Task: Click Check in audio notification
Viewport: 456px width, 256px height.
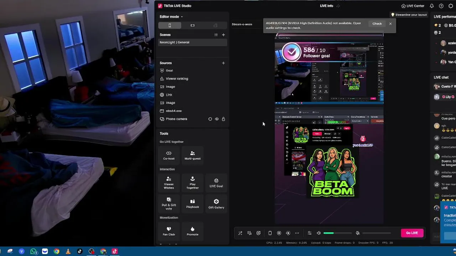Action: pyautogui.click(x=377, y=24)
